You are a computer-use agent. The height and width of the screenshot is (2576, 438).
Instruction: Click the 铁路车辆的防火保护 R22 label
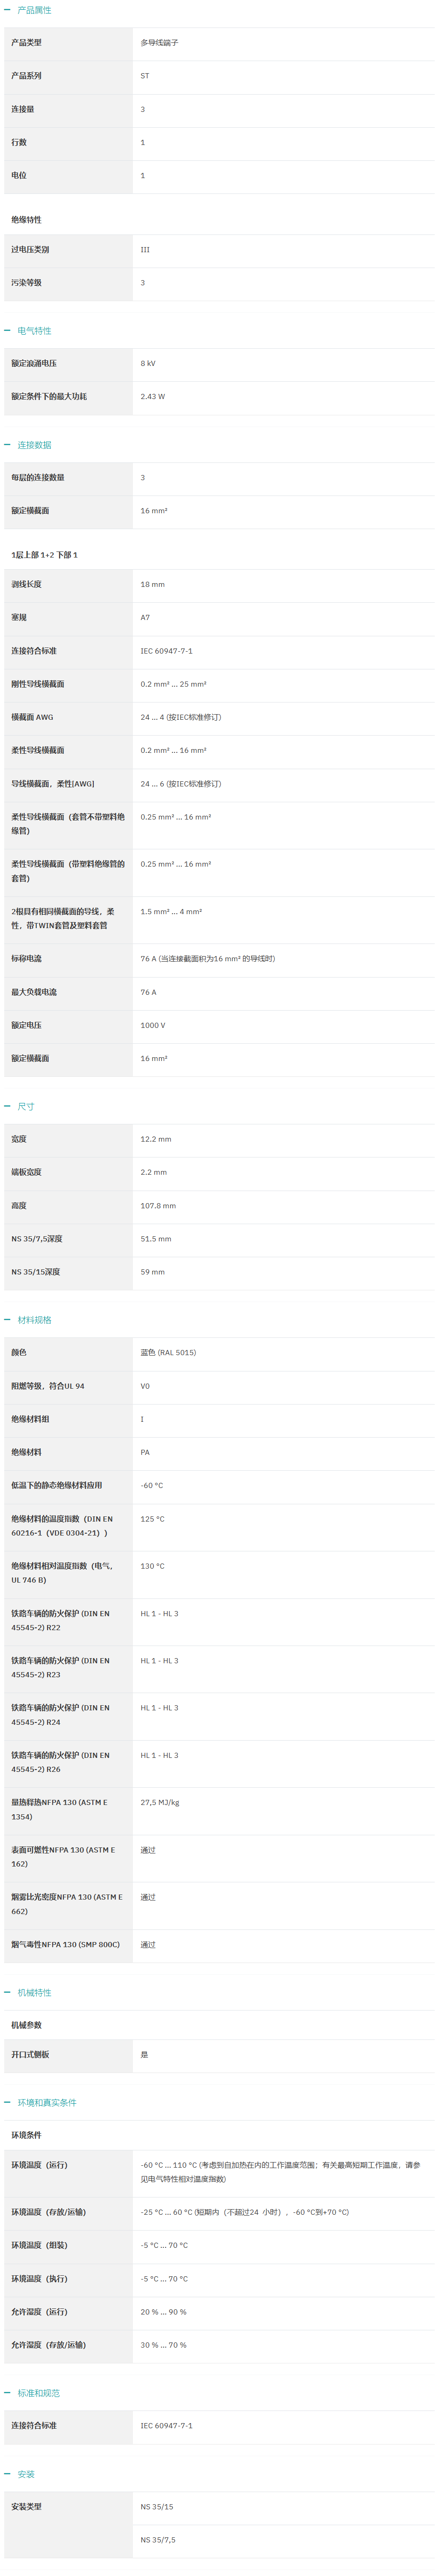tap(60, 1620)
